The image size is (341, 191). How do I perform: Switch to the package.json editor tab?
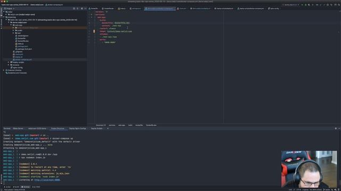(135, 8)
